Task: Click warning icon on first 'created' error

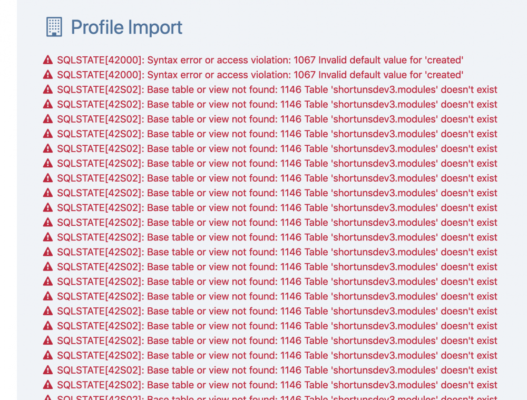Action: tap(48, 60)
